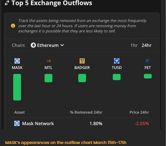Image resolution: width=166 pixels, height=146 pixels.
Task: Sort by % Removed 24hr column
Action: click(x=86, y=112)
